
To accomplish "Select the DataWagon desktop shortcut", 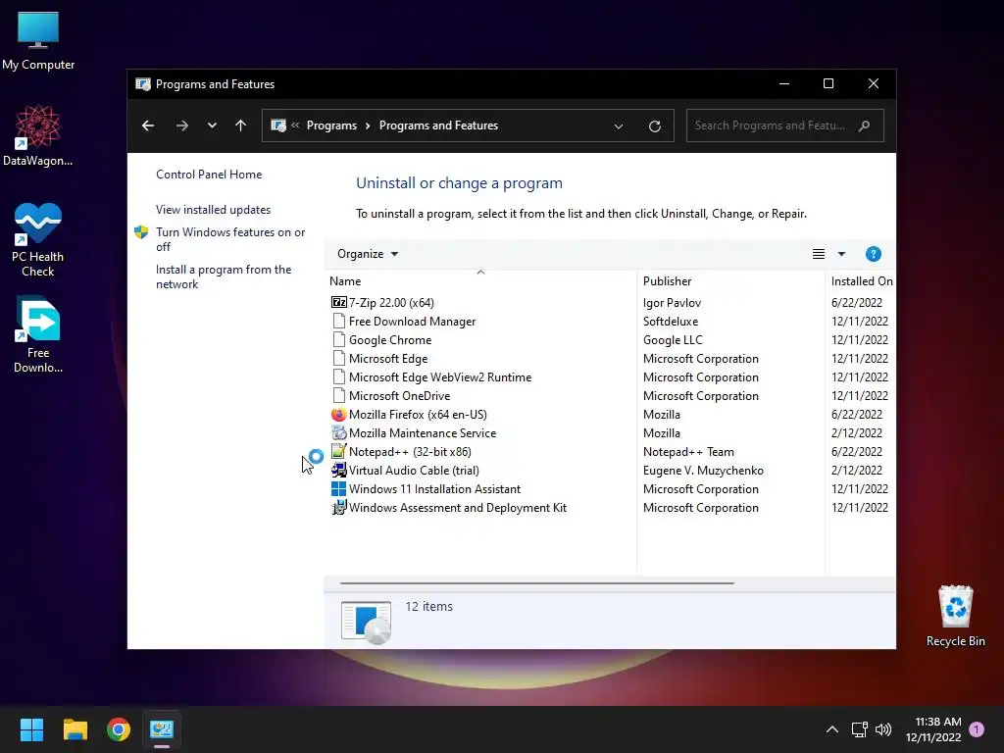I will [38, 136].
